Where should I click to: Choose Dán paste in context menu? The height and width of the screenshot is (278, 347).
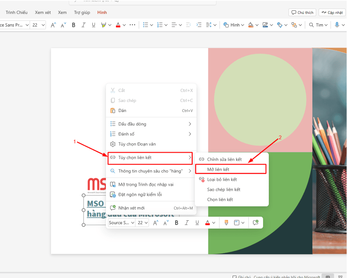[x=151, y=110]
